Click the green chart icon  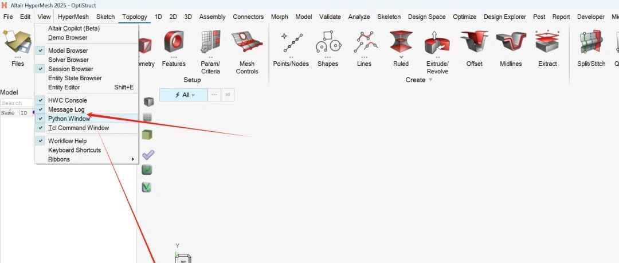[x=147, y=170]
